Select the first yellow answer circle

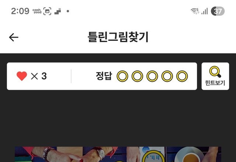122,76
